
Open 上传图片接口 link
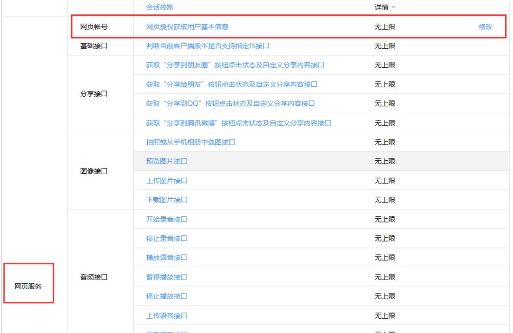[166, 181]
